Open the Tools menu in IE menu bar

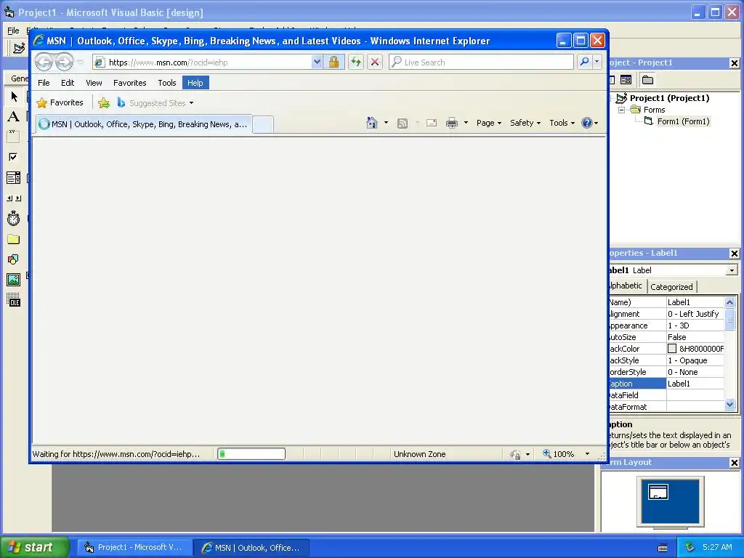[167, 83]
